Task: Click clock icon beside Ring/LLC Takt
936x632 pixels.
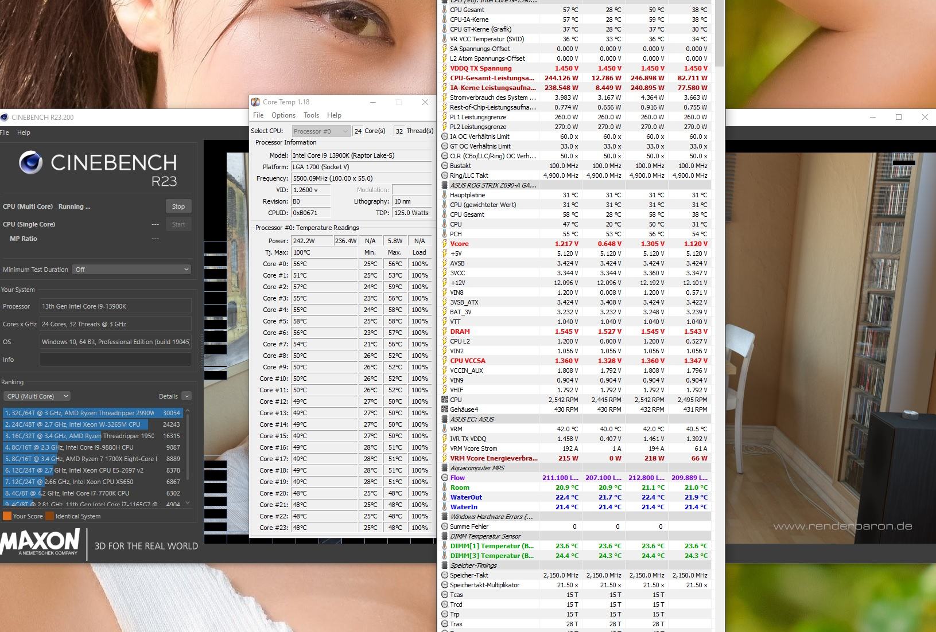Action: click(445, 175)
